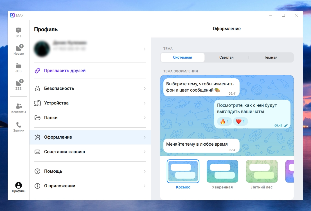311x211 pixels.
Task: Expand the profile row chevron
Action: coord(145,49)
